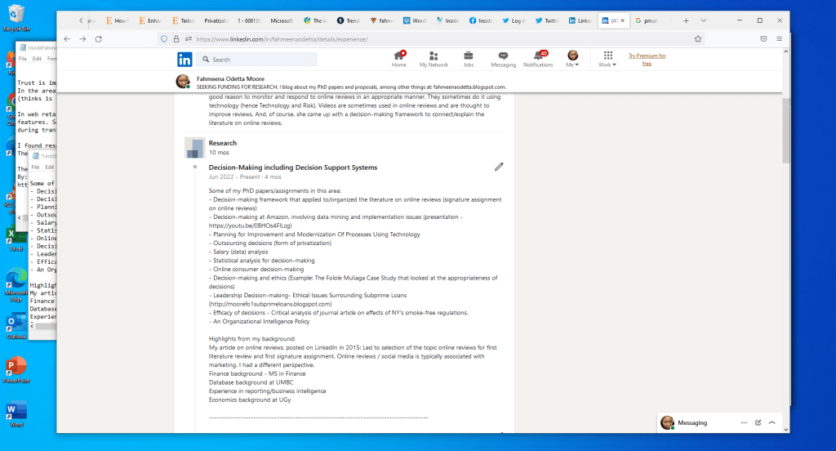
Task: Open PowerPoint from the desktop
Action: [16, 368]
